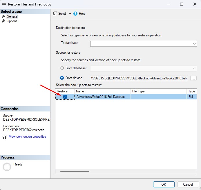The width and height of the screenshot is (201, 190).
Task: Open the Options page
Action: [x=12, y=21]
